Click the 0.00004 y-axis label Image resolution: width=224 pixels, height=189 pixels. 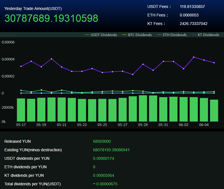(x=8, y=59)
